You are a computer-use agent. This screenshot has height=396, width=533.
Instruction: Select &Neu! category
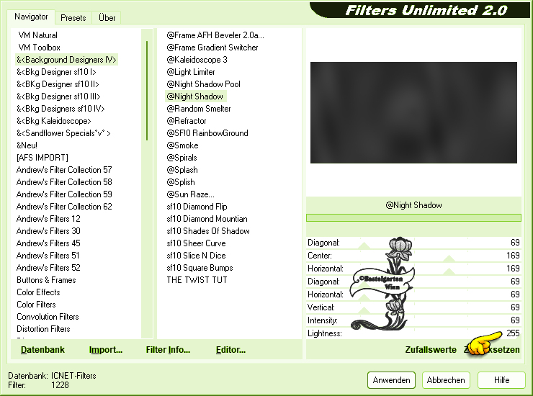(27, 145)
